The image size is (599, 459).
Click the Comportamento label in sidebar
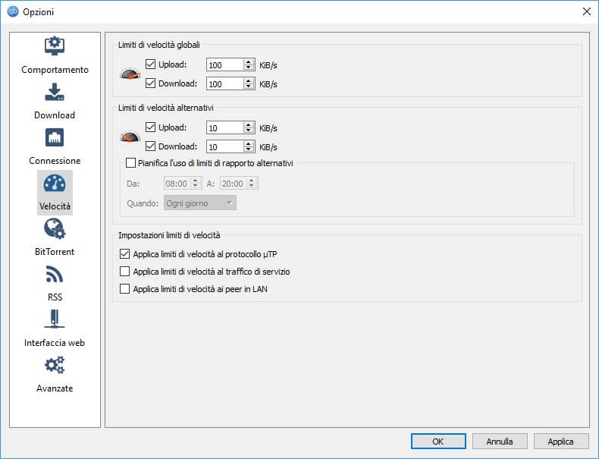pyautogui.click(x=55, y=70)
